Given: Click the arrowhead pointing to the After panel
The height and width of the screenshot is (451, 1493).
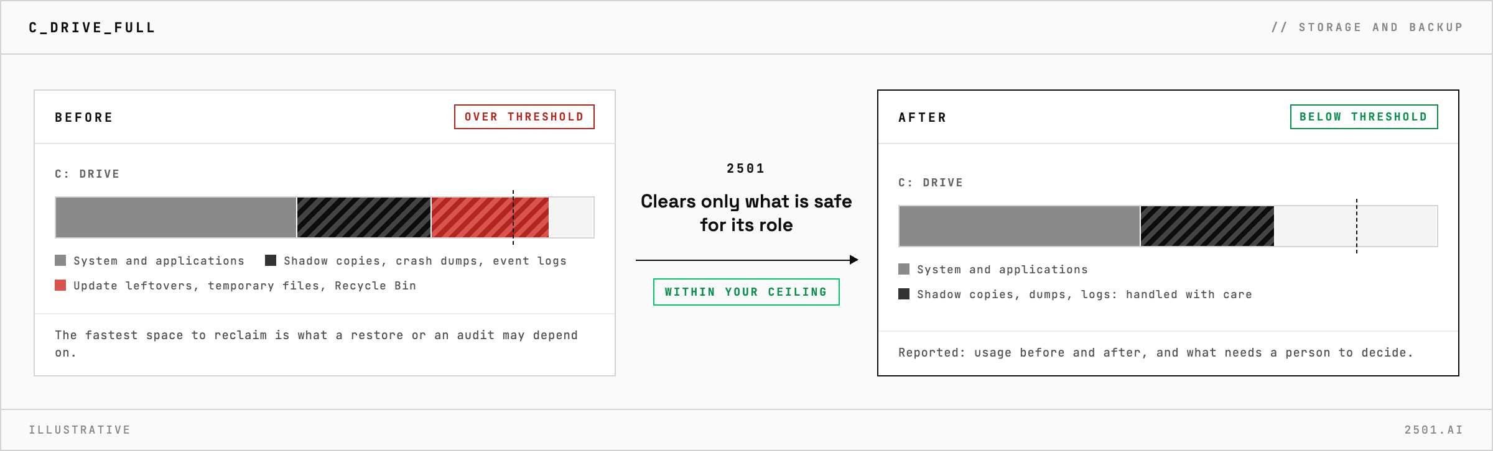Looking at the screenshot, I should coord(854,260).
